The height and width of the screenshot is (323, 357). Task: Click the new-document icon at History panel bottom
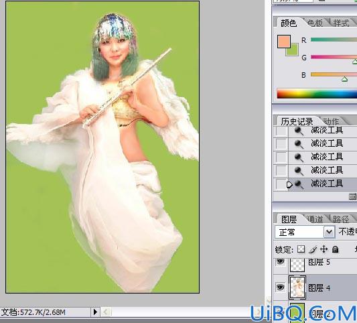click(x=353, y=196)
